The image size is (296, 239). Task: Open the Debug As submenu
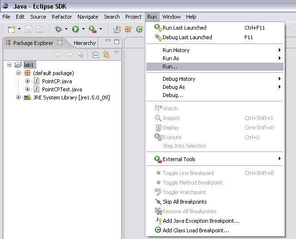click(215, 87)
